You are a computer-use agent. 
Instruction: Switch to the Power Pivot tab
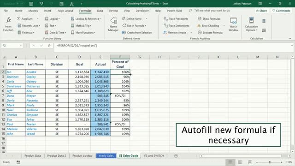(x=174, y=11)
